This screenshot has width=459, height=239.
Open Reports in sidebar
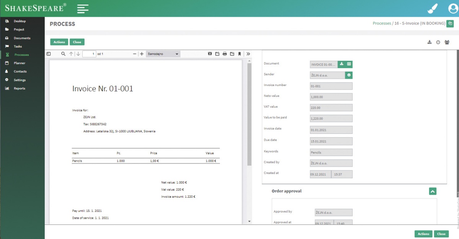pyautogui.click(x=19, y=88)
